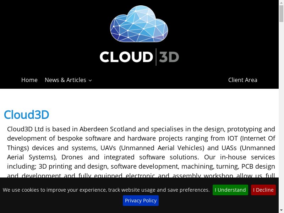Click the gray 3D text in the logo
This screenshot has height=213, width=284.
coord(169,57)
